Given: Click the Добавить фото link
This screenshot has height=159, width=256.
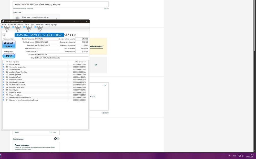Looking at the screenshot, I should tap(96, 46).
